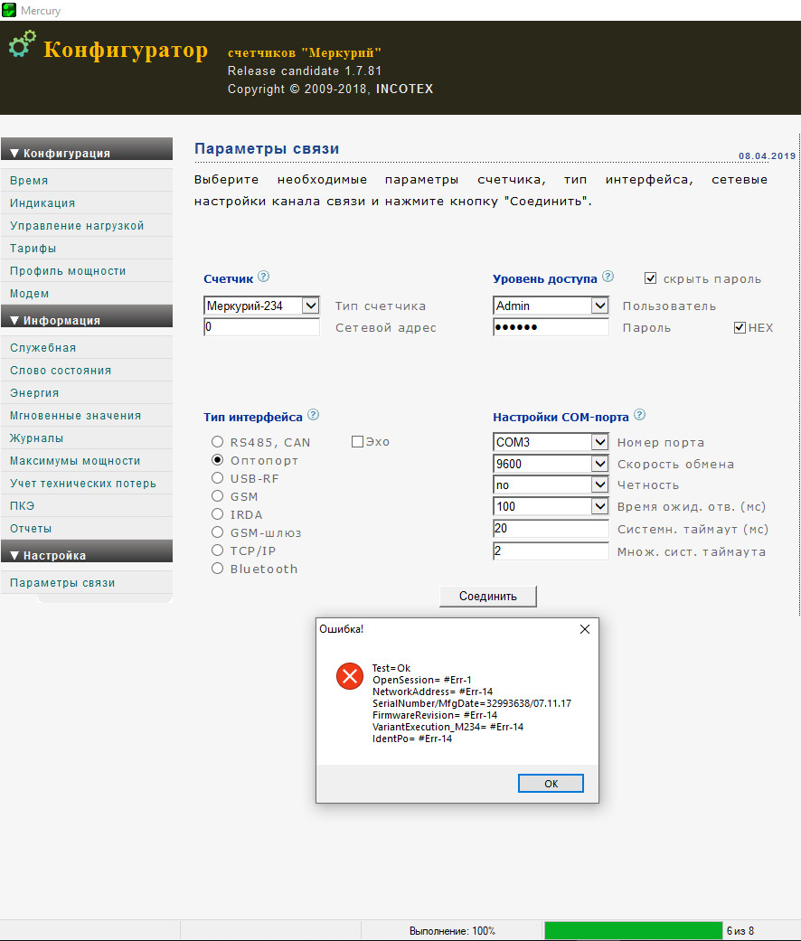This screenshot has width=801, height=941.
Task: Click the red error icon in the dialog
Action: 350,676
